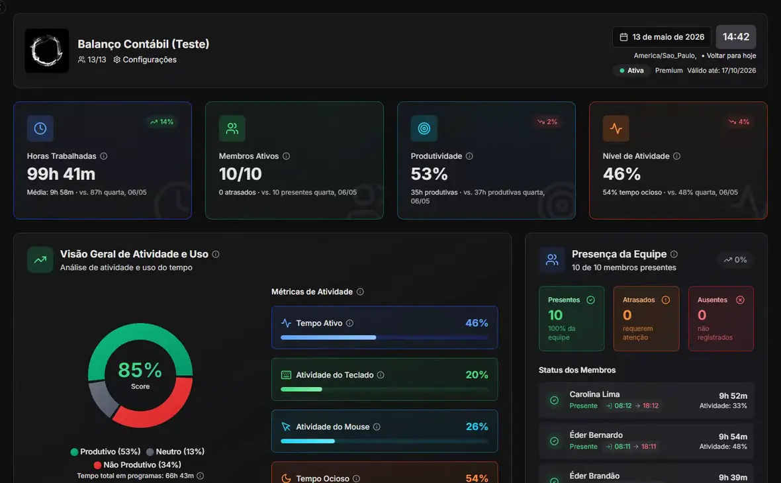781x483 pixels.
Task: Click the 14:42 time button
Action: pos(736,37)
